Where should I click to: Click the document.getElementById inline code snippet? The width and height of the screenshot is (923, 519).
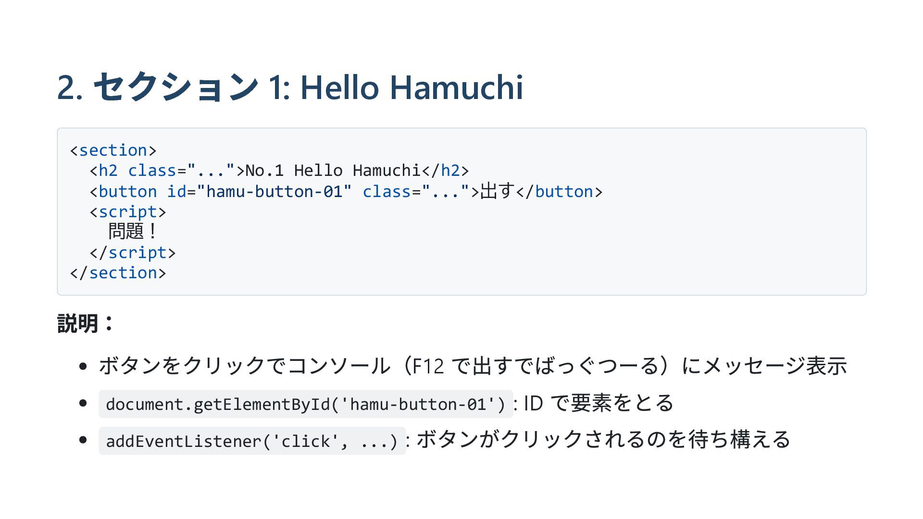pos(305,404)
